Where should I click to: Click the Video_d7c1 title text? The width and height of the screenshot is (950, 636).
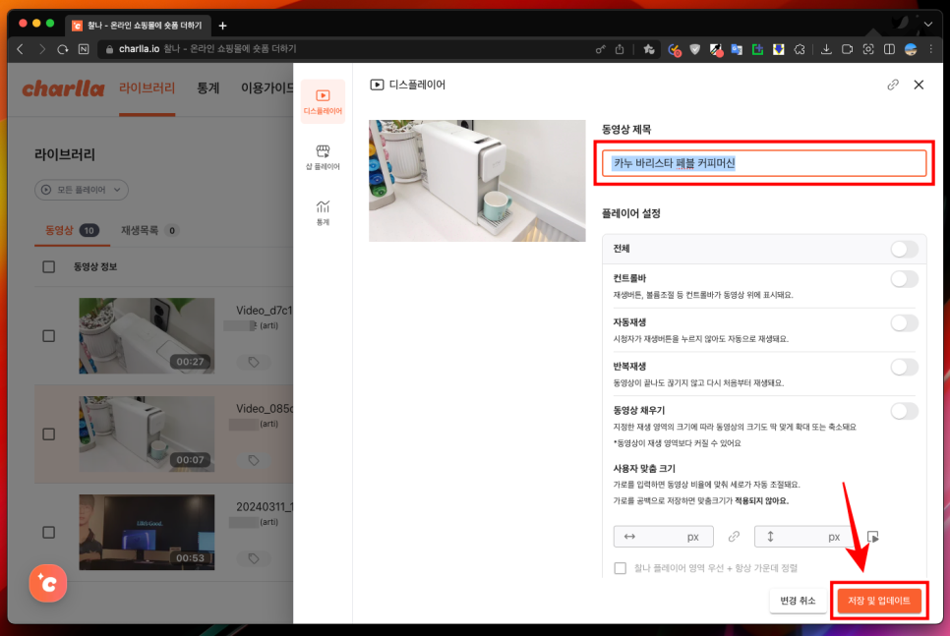[265, 310]
